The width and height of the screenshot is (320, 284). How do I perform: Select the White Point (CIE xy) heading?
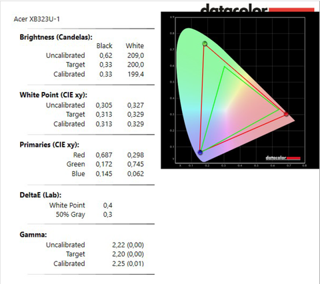[x=53, y=95]
